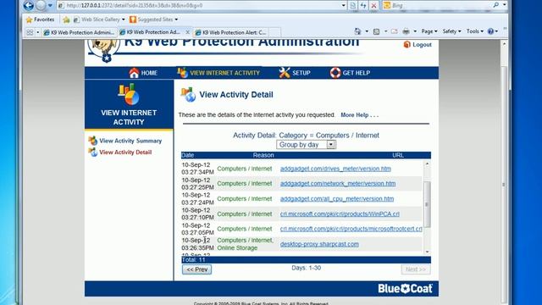Click the lifebuoy icon beside GET HELP
The height and width of the screenshot is (305, 542).
335,73
